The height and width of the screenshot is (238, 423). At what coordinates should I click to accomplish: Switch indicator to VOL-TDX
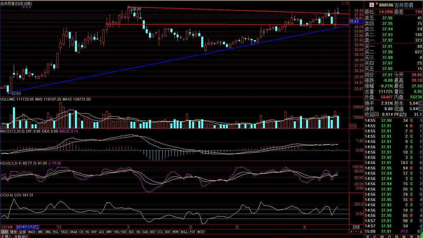(x=120, y=232)
